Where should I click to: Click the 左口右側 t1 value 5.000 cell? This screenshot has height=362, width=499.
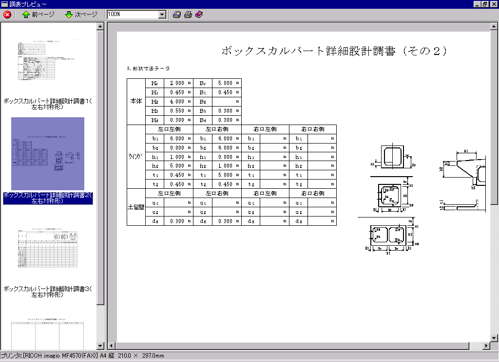227,175
